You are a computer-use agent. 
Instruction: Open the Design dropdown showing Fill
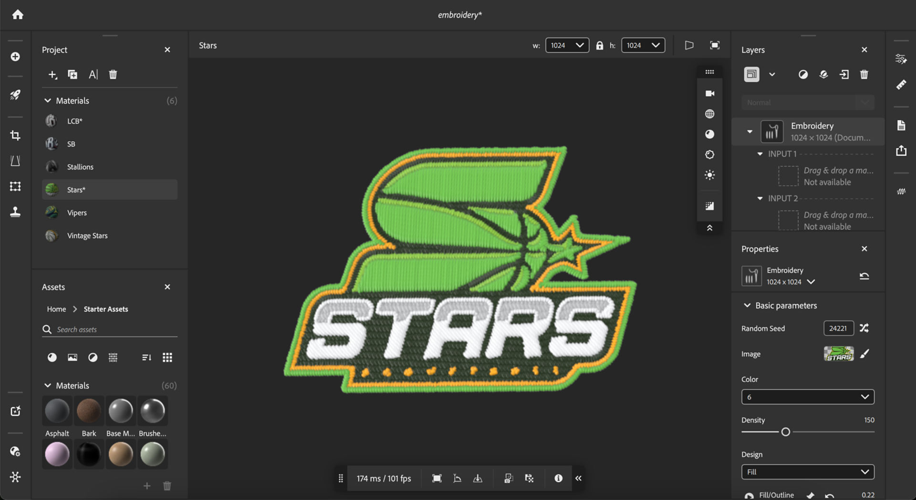point(808,472)
